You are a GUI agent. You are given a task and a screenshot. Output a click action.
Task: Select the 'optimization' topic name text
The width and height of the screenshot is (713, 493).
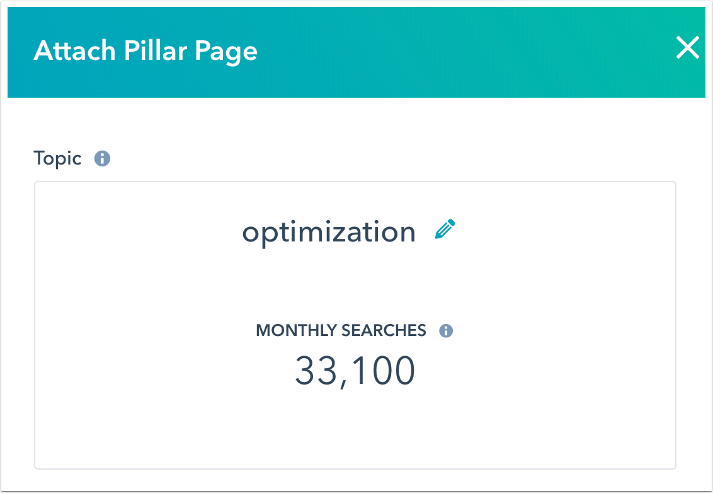pyautogui.click(x=329, y=232)
